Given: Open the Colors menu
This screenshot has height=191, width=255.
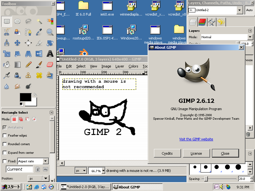Looking at the screenshot, I should coord(133,66).
